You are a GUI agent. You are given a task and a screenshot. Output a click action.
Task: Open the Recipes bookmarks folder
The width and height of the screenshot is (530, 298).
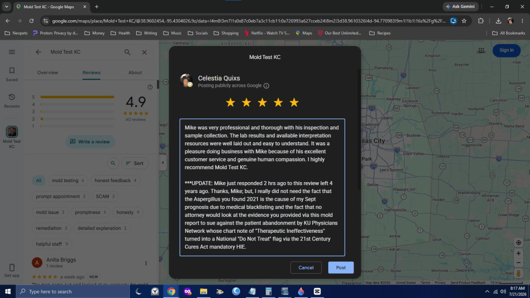click(380, 33)
